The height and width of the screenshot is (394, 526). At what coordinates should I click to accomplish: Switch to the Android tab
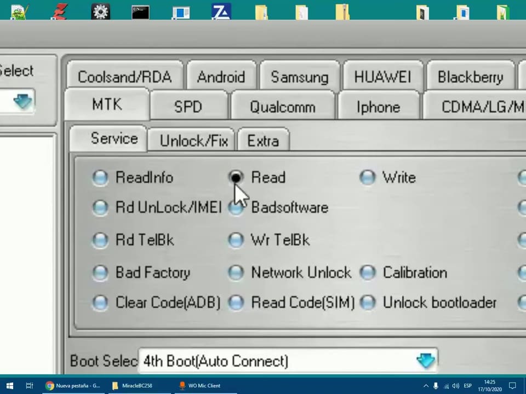(221, 77)
